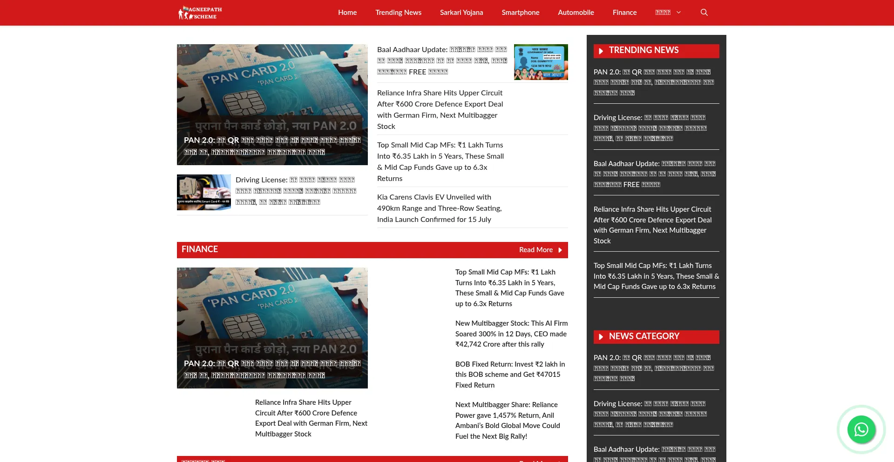Select Smartphone in the navigation bar
The width and height of the screenshot is (894, 462).
pyautogui.click(x=520, y=13)
